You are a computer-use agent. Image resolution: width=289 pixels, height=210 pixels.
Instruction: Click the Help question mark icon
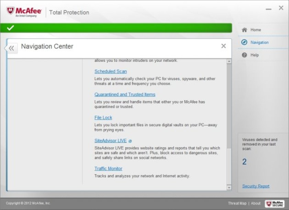244,55
